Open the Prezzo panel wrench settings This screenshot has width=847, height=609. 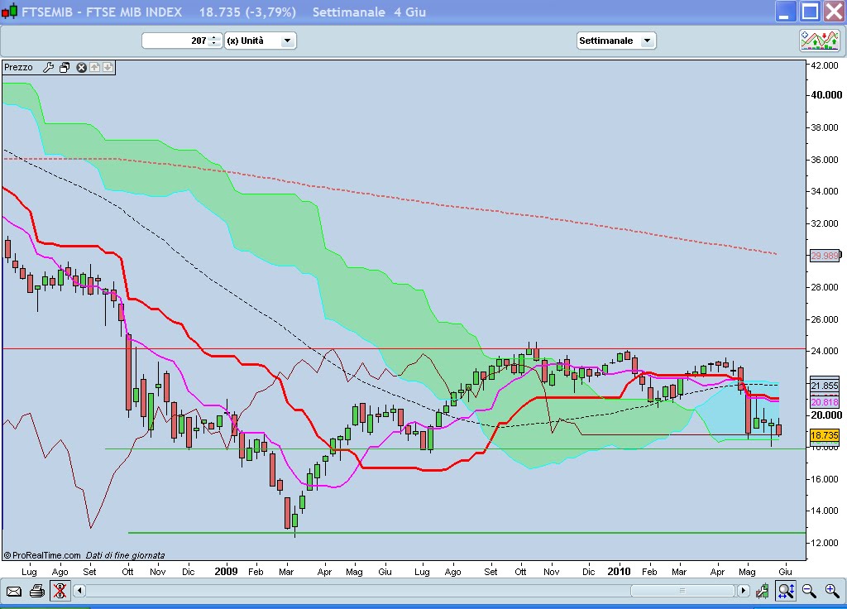49,68
